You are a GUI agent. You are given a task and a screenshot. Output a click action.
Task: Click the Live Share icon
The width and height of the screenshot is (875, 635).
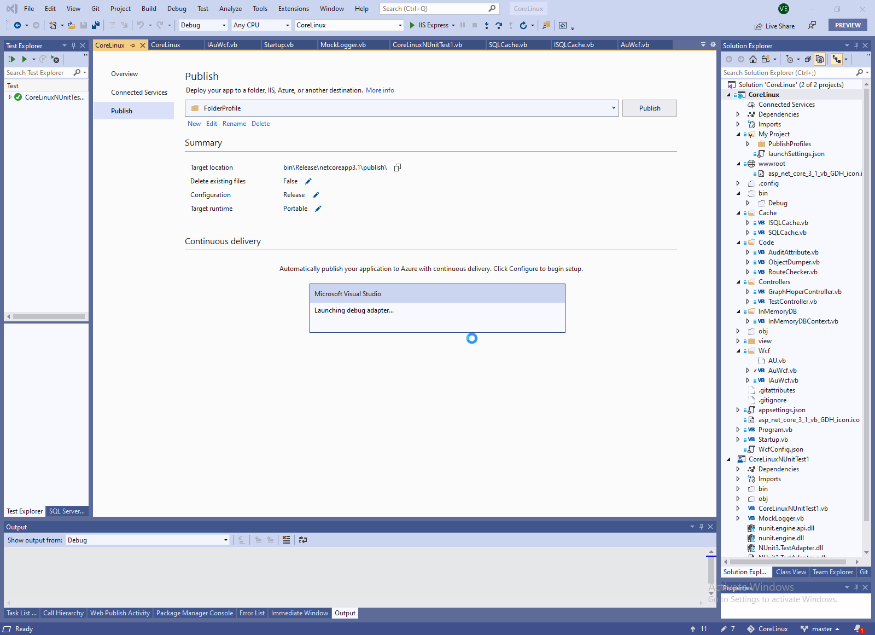click(758, 26)
